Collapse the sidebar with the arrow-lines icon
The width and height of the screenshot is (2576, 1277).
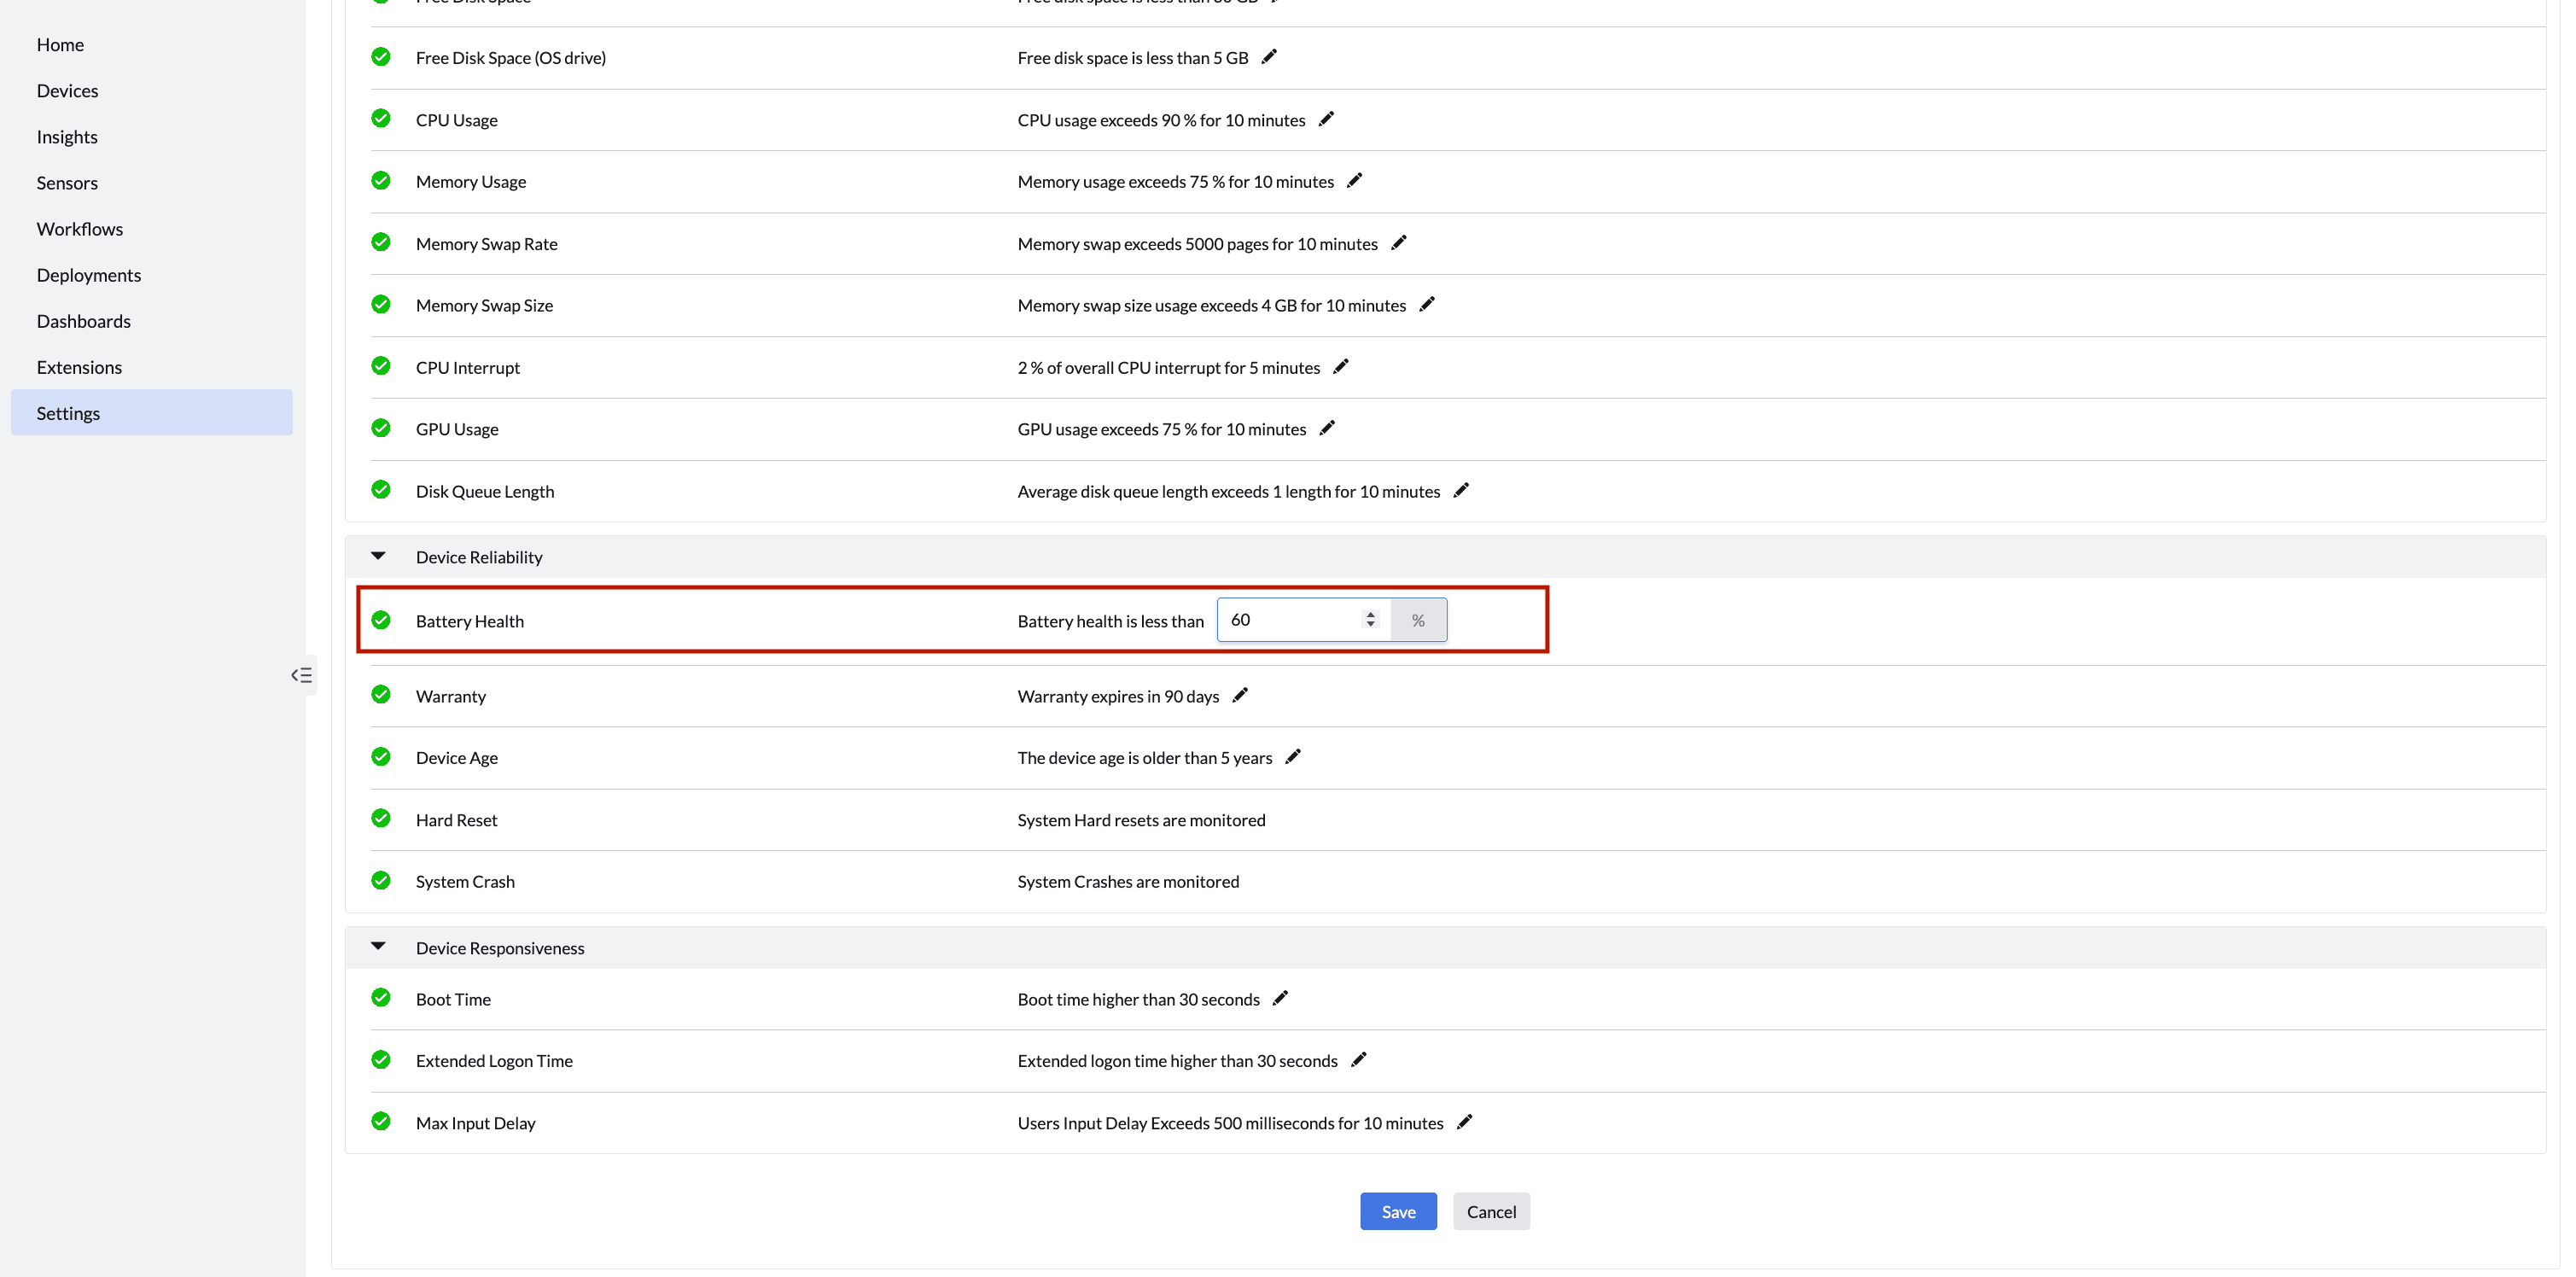click(x=301, y=675)
